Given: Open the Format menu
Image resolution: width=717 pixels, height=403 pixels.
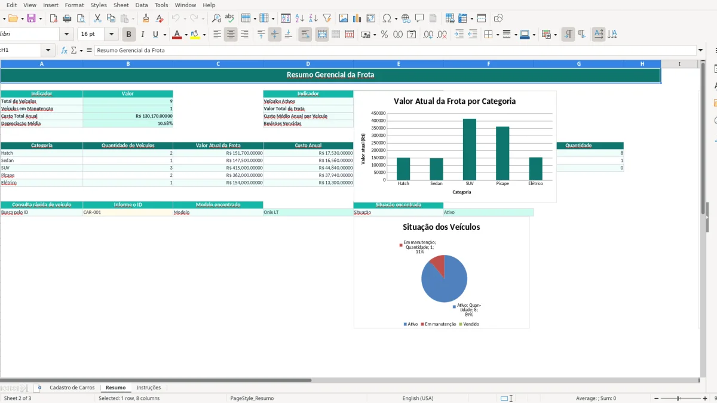Looking at the screenshot, I should coord(75,5).
